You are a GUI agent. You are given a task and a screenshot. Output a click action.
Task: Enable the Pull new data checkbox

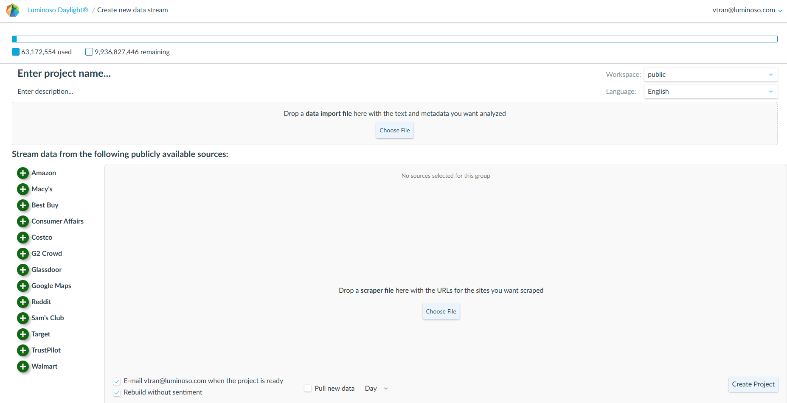308,388
